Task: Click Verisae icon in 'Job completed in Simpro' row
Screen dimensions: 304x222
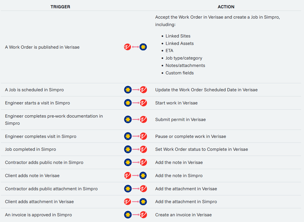Action: click(x=143, y=149)
